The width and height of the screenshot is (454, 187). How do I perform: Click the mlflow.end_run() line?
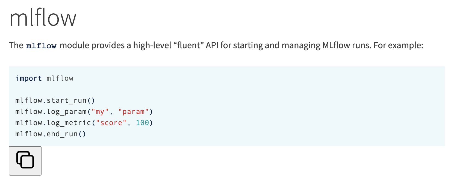[x=50, y=134]
